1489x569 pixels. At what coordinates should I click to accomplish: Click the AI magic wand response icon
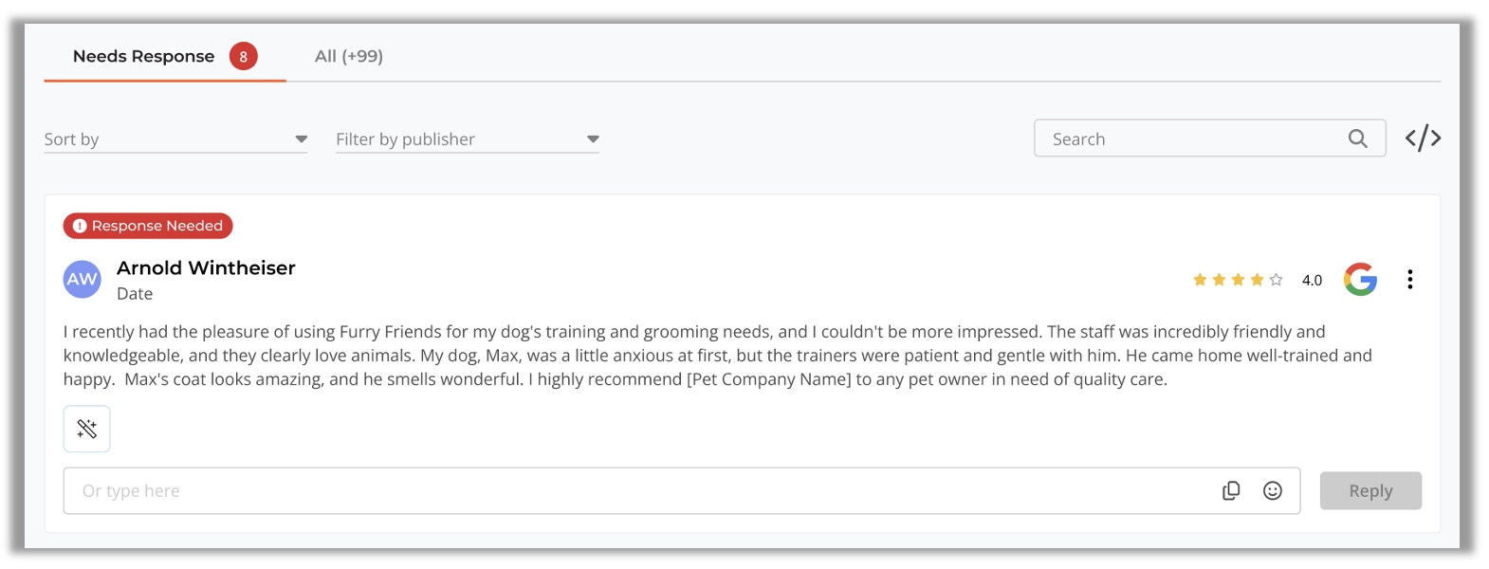[87, 429]
